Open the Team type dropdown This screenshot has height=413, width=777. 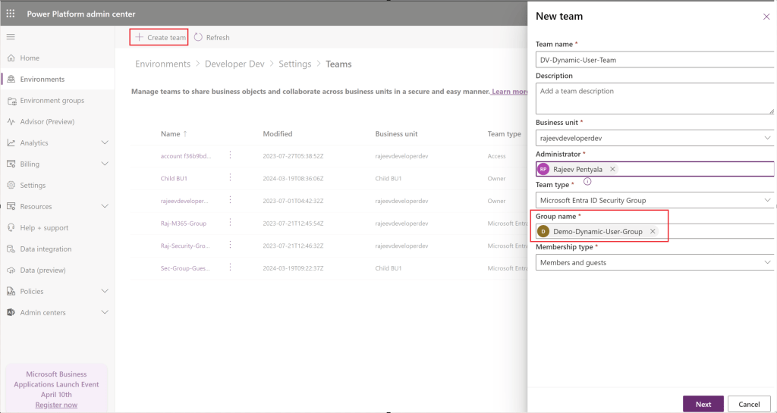tap(766, 200)
